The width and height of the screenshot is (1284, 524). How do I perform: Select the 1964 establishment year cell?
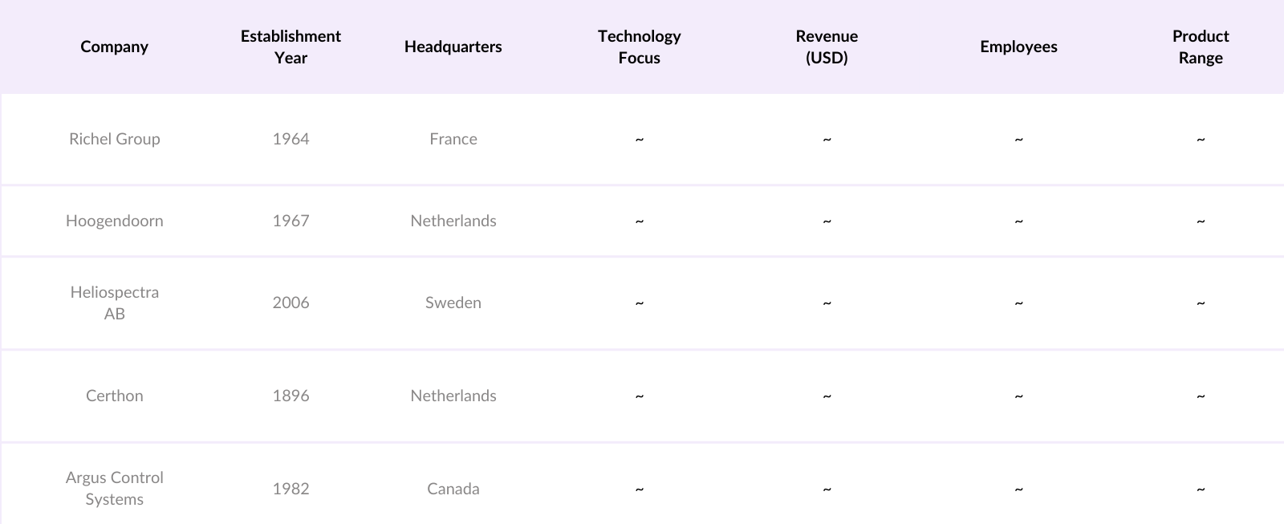click(291, 139)
